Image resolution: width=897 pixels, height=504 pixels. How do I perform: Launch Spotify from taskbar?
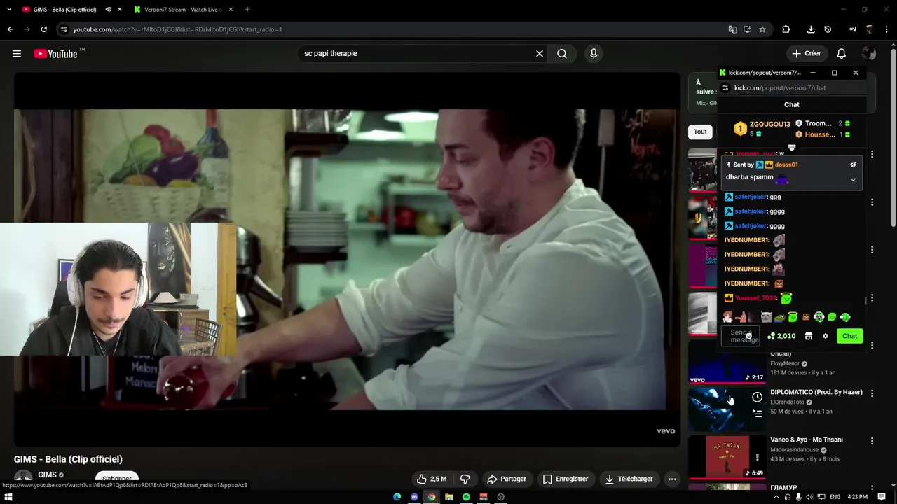pos(466,497)
